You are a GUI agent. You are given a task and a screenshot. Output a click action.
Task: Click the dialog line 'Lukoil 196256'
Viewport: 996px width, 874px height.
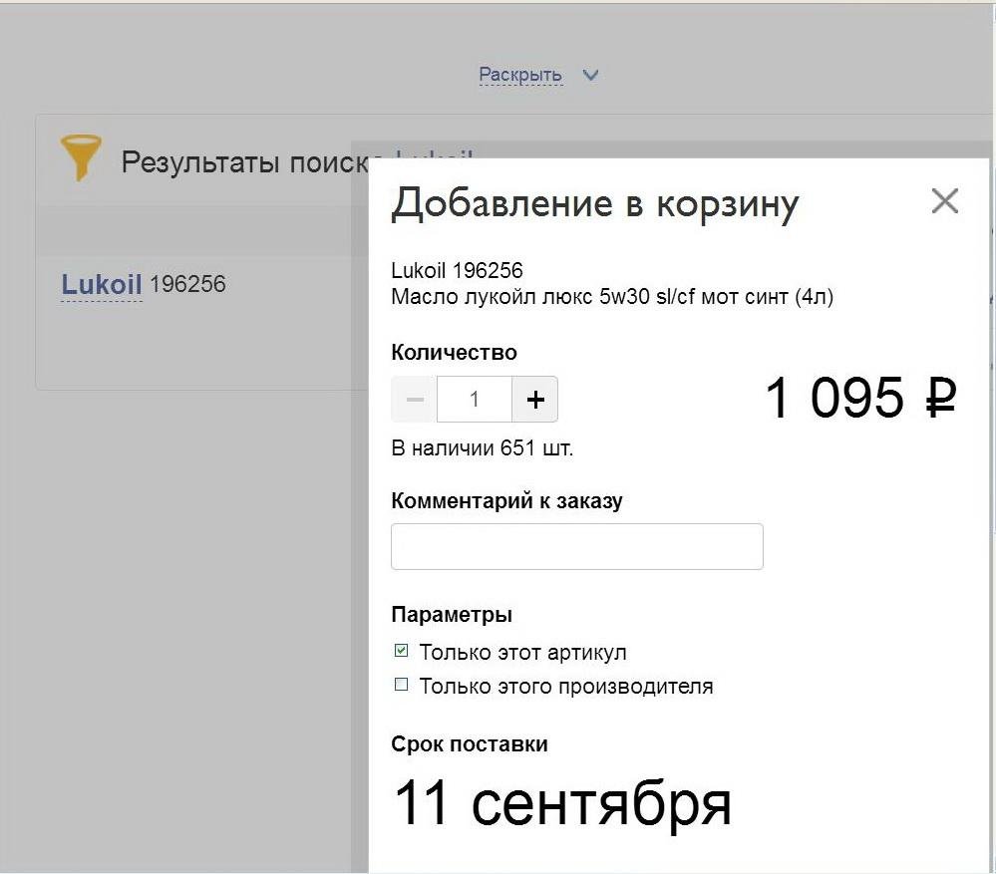tap(457, 270)
